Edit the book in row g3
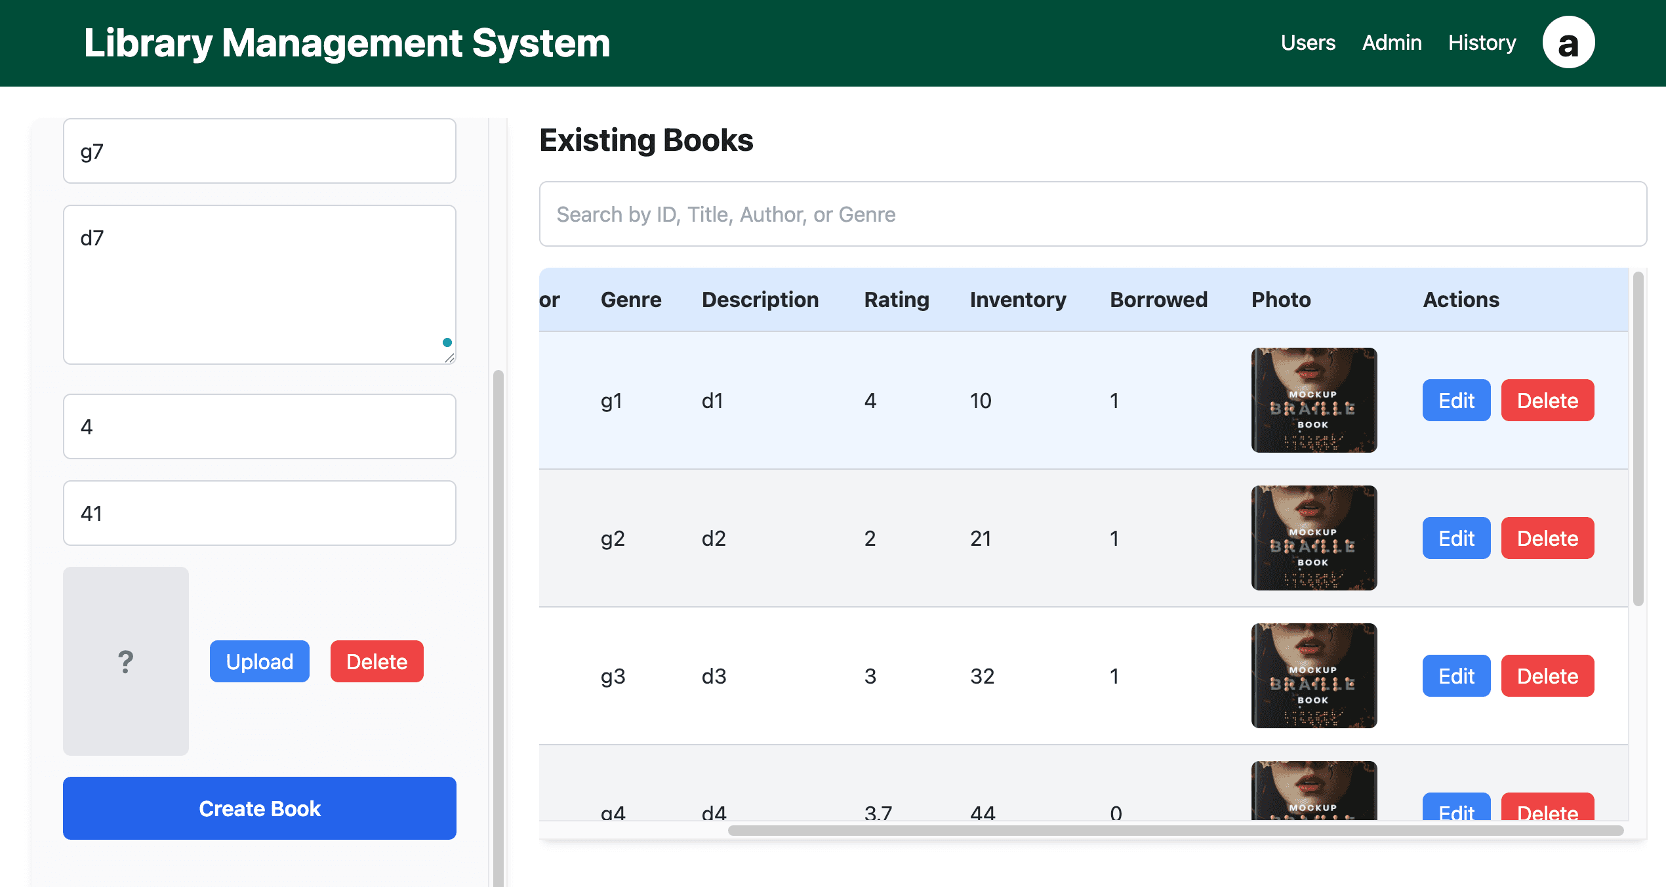 (x=1456, y=675)
